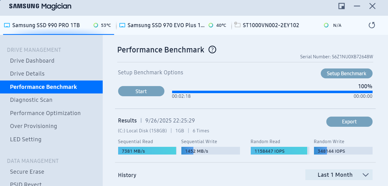Screen dimensions: 388x186
Task: Click the 6 Times text
Action: [x=201, y=131]
